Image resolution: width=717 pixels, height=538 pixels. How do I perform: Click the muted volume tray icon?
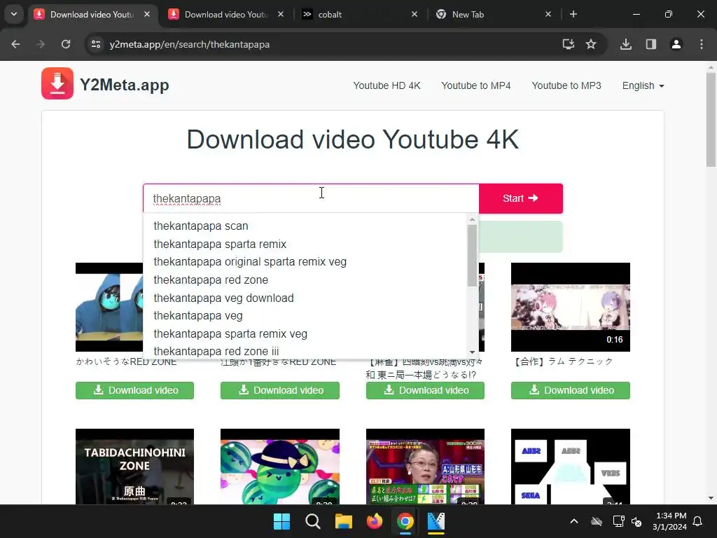[x=636, y=521]
